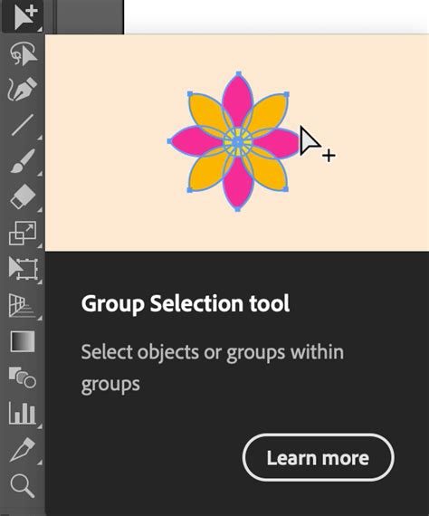Viewport: 429px width, 516px height.
Task: Click the pink top petal of flower
Action: pyautogui.click(x=237, y=99)
